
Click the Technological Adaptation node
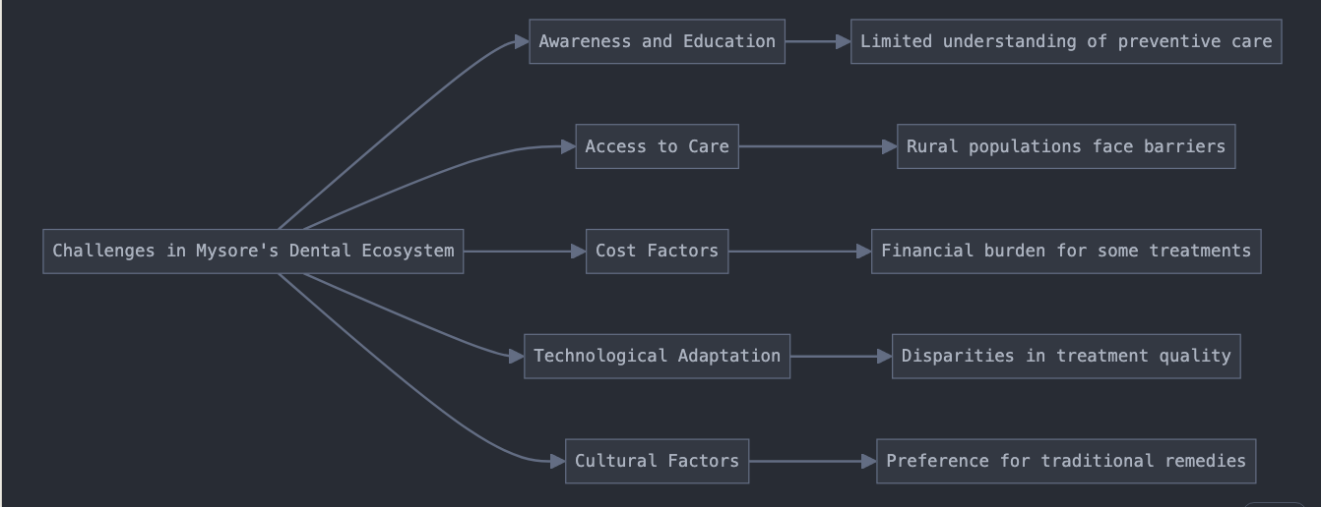657,356
